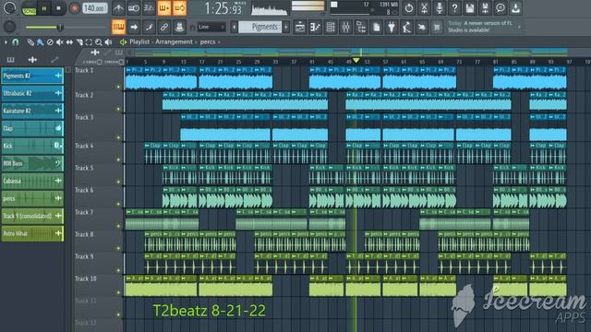Toggle the magnet snap icon in Playlist
The width and height of the screenshot is (591, 332).
[16, 42]
